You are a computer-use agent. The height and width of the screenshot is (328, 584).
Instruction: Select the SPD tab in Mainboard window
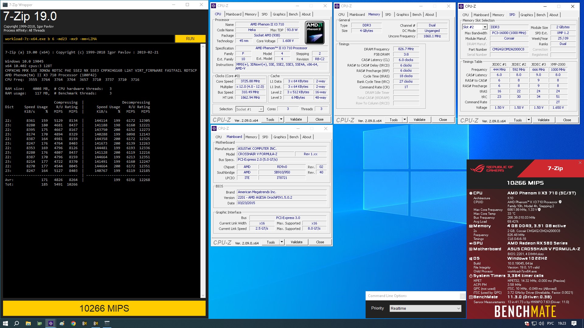coord(265,137)
